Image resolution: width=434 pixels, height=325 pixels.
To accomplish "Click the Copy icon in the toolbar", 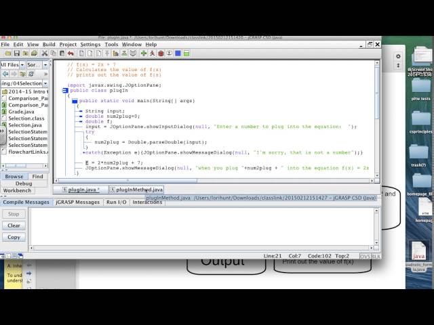I will [x=53, y=53].
